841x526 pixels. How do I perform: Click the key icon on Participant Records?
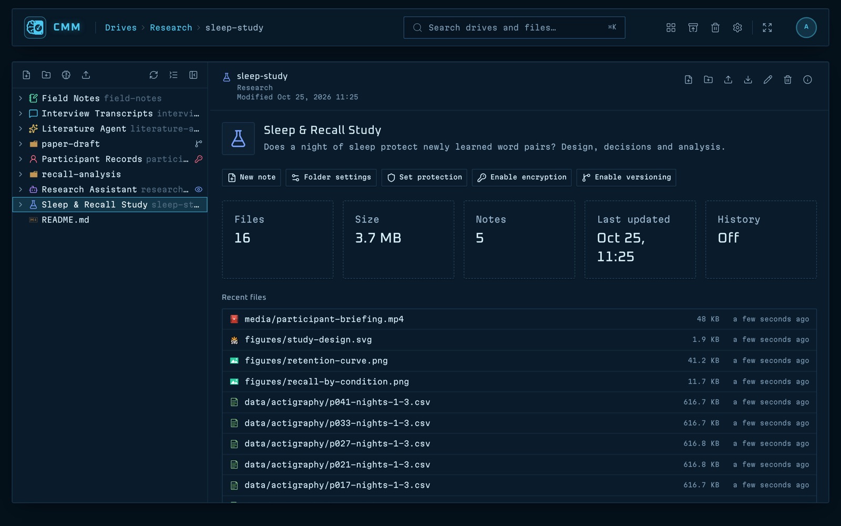[x=199, y=159]
